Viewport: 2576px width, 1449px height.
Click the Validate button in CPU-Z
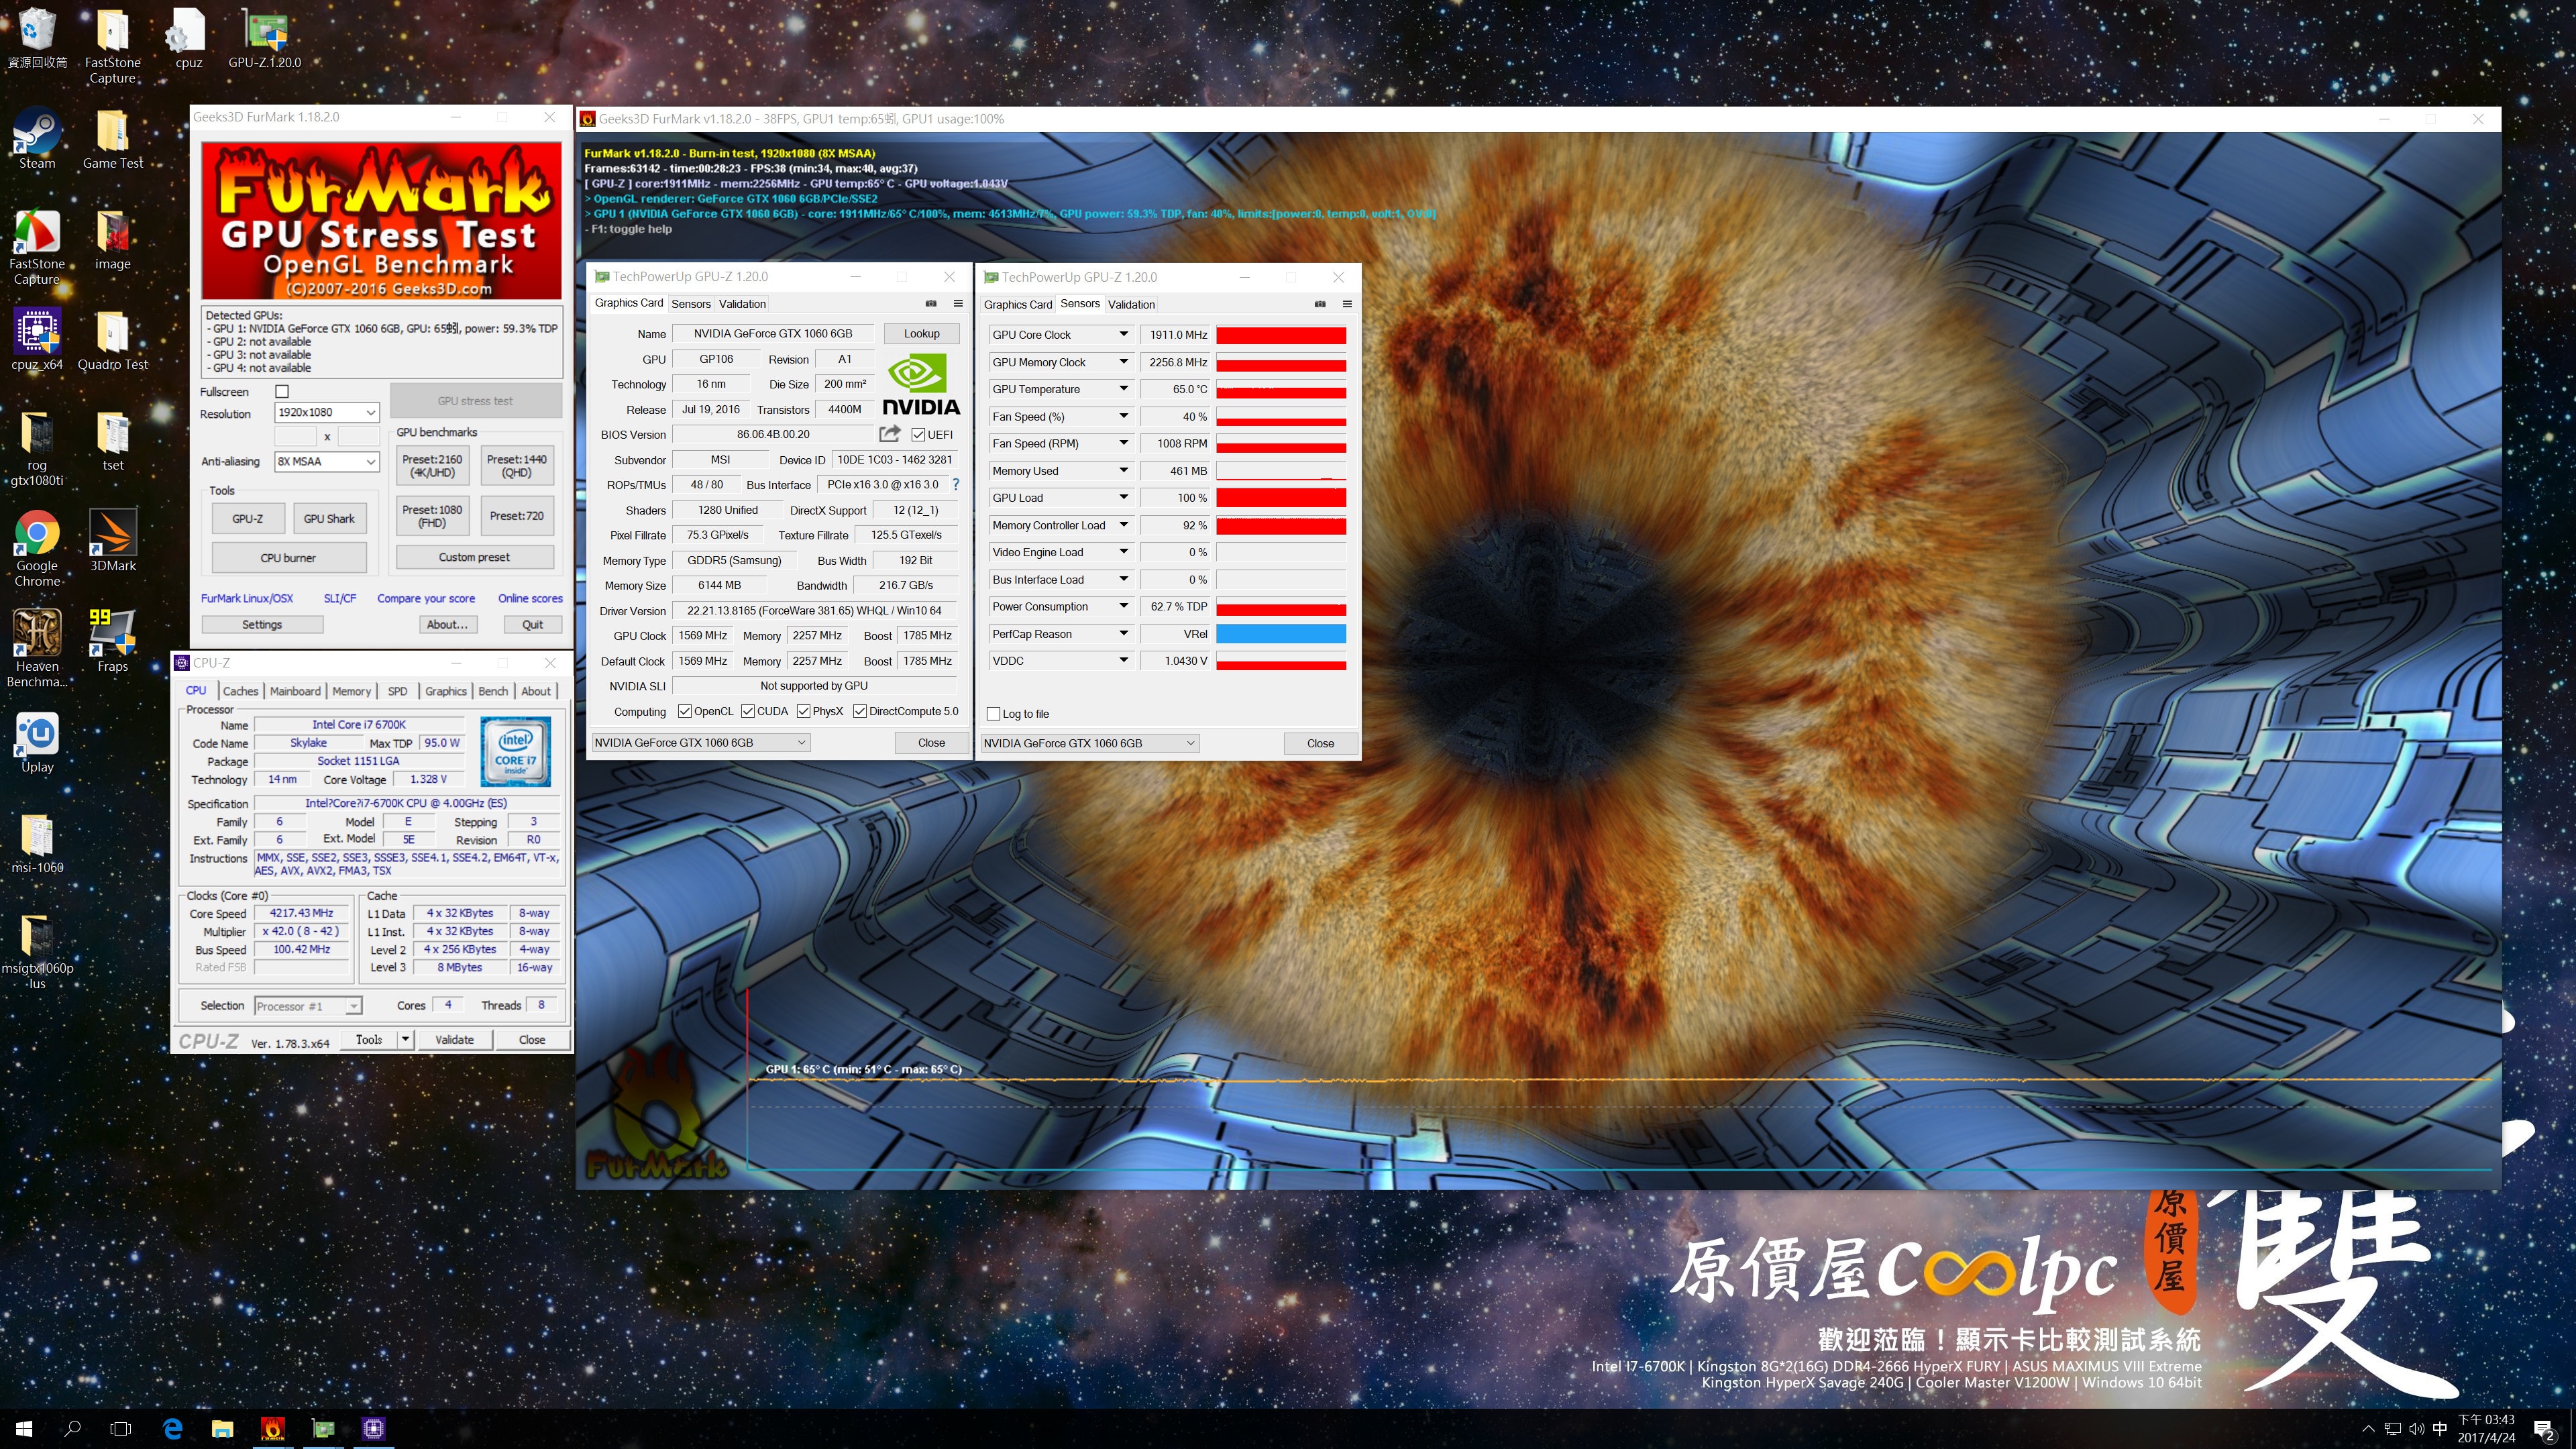coord(454,1039)
